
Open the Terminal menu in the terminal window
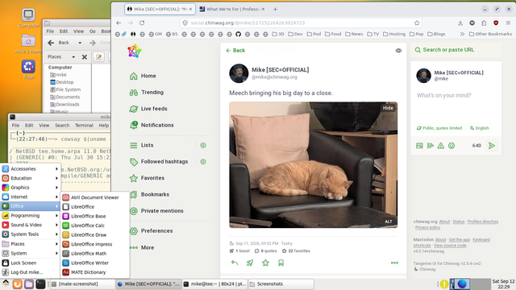click(84, 126)
